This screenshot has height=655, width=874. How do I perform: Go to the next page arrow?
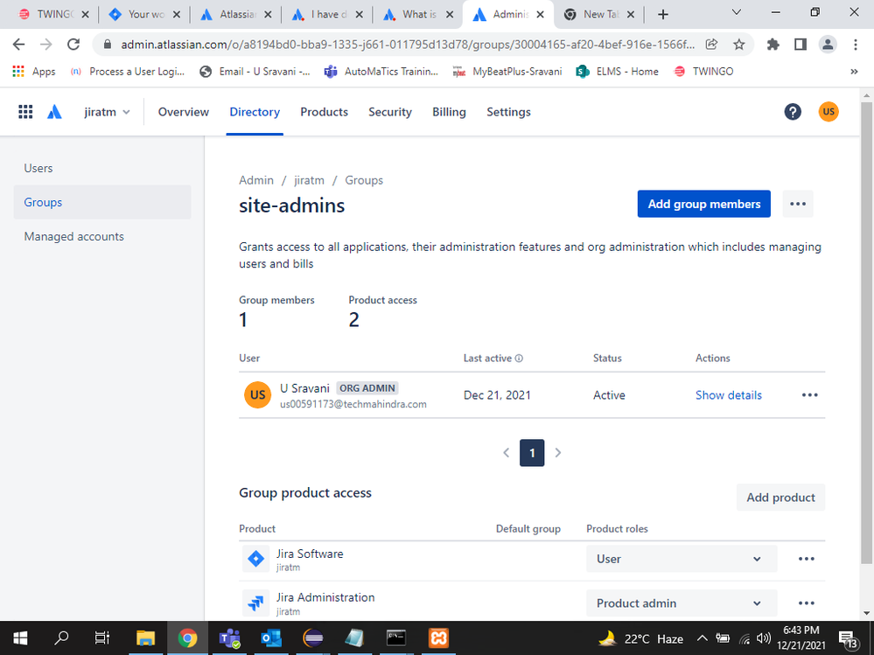point(558,453)
